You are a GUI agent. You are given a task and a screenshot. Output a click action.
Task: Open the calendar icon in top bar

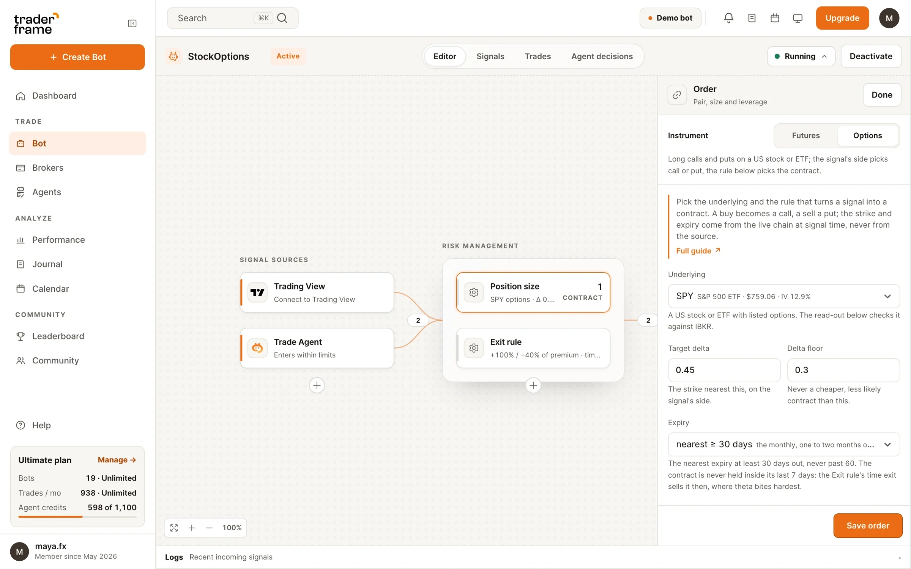(x=775, y=18)
